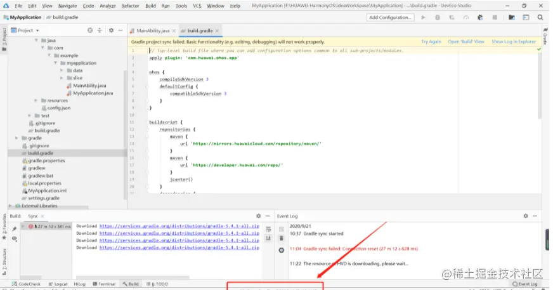553x290 pixels.
Task: Open the CodeCheck tool tab
Action: coord(26,284)
